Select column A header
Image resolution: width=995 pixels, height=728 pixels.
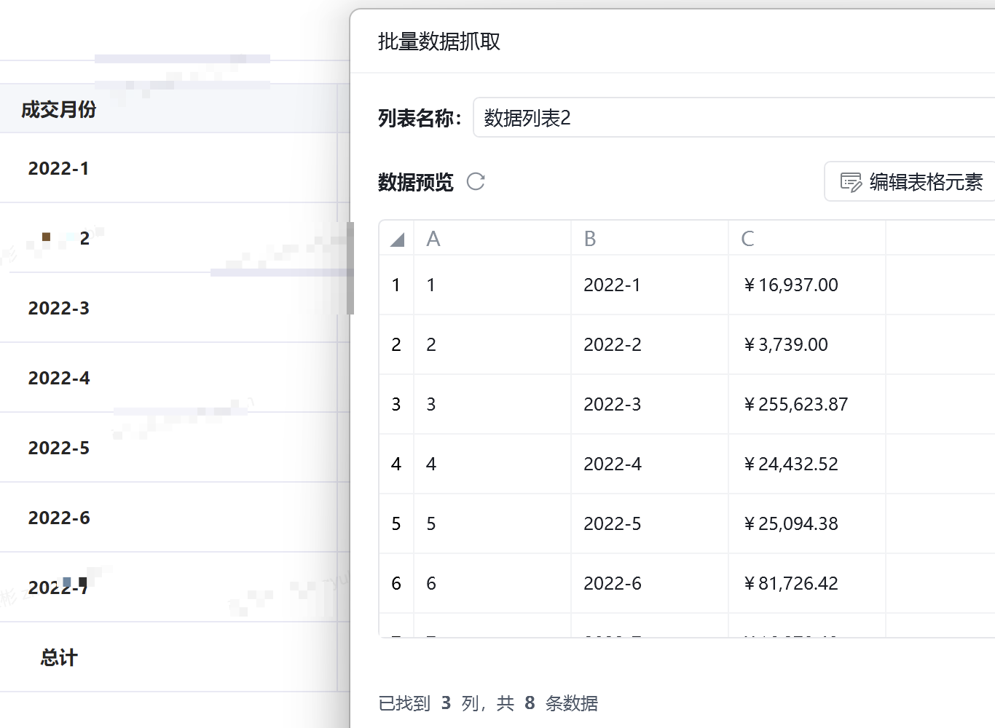492,238
